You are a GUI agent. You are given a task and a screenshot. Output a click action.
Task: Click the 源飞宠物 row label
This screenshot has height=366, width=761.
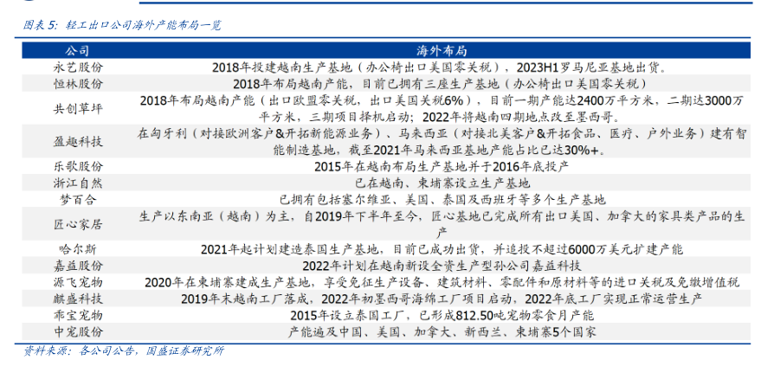point(78,282)
